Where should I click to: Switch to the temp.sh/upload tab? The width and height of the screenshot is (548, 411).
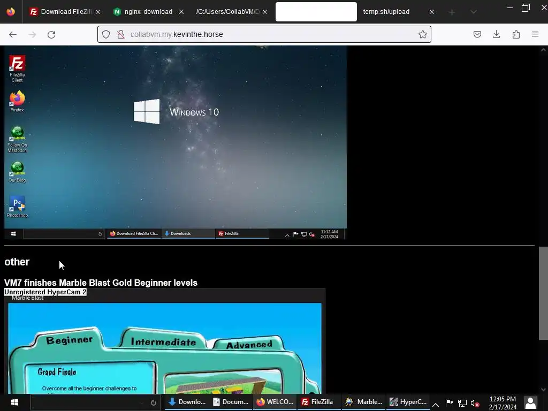tap(386, 12)
